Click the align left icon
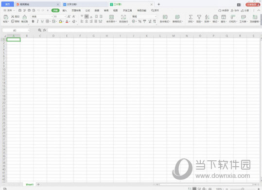Image resolution: width=262 pixels, height=190 pixels. coord(82,21)
